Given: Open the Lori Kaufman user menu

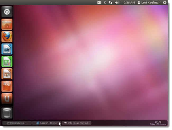Looking at the screenshot, I should coord(149,3).
